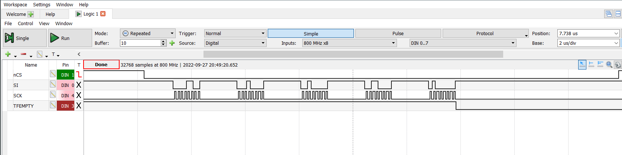Open the Logic instrument Window menu

pyautogui.click(x=64, y=23)
